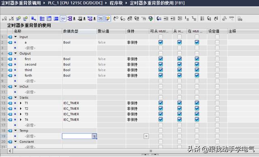Uncheck 在 HMI checkbox for row second
This screenshot has width=259, height=157.
pyautogui.click(x=197, y=64)
